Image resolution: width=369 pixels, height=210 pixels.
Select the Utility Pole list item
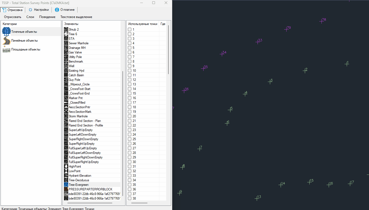pos(75,57)
